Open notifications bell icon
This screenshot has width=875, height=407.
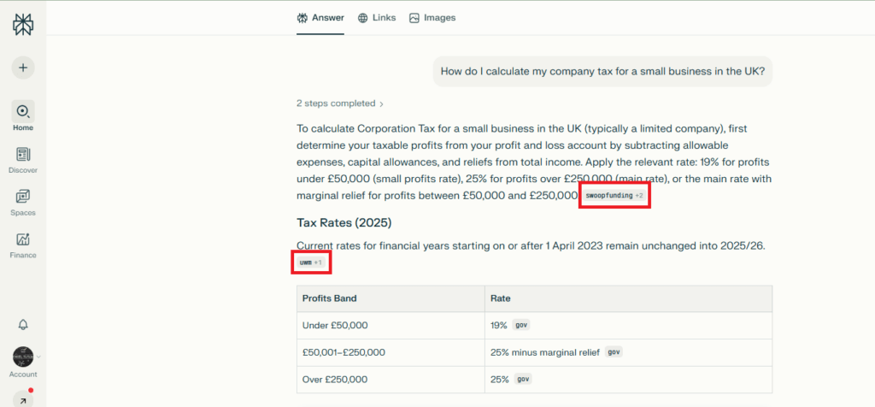(23, 325)
